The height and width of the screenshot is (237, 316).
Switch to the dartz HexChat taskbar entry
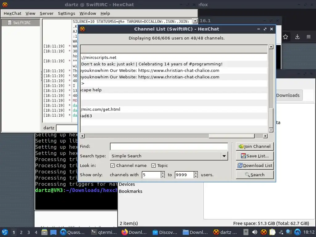coord(226,232)
